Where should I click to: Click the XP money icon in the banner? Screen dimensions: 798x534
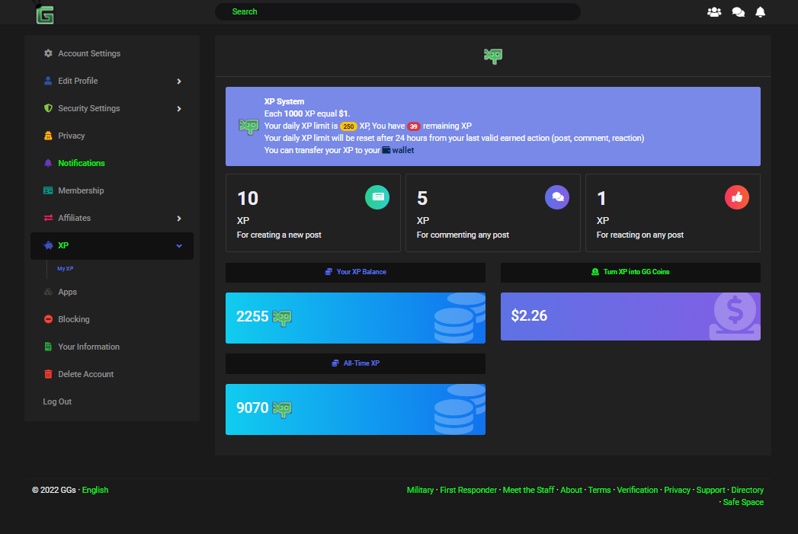[x=248, y=125]
